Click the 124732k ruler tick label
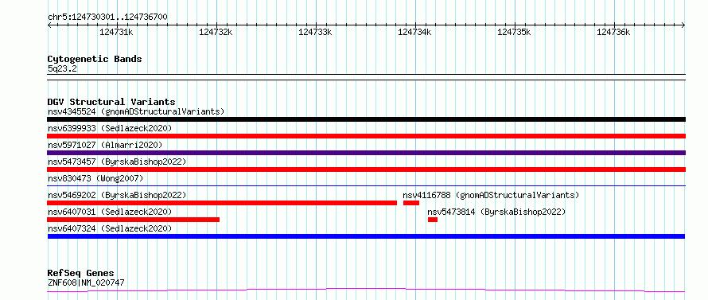Image resolution: width=708 pixels, height=300 pixels. pos(216,32)
